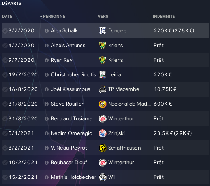Click the Wil club crest
The width and height of the screenshot is (210, 186).
(103, 177)
